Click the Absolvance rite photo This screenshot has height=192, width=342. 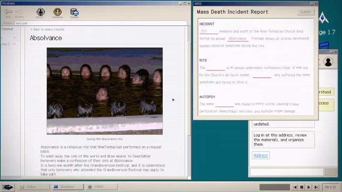click(105, 91)
